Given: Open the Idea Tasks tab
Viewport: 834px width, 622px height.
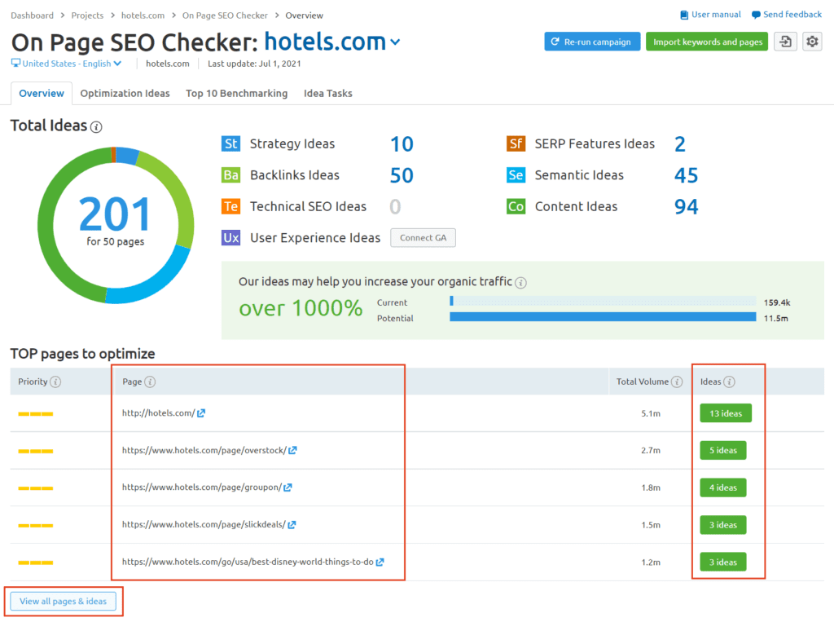Looking at the screenshot, I should point(328,93).
